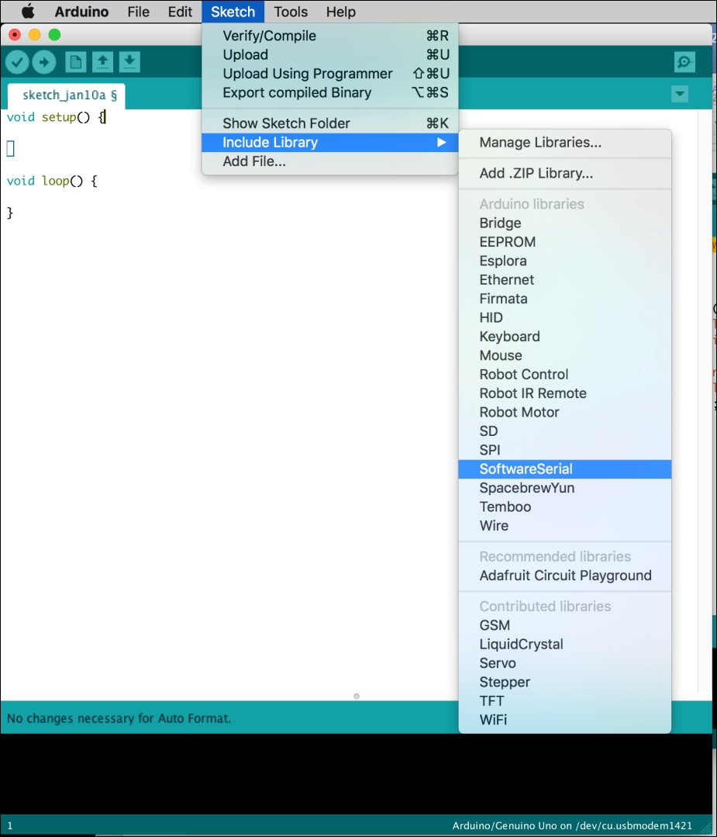Include the LiquidCrystal library

[x=565, y=645]
